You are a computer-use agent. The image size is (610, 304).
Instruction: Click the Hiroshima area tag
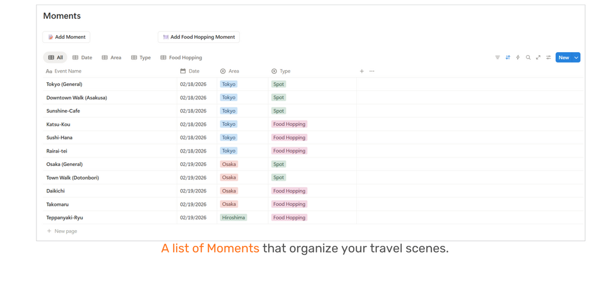pyautogui.click(x=233, y=217)
